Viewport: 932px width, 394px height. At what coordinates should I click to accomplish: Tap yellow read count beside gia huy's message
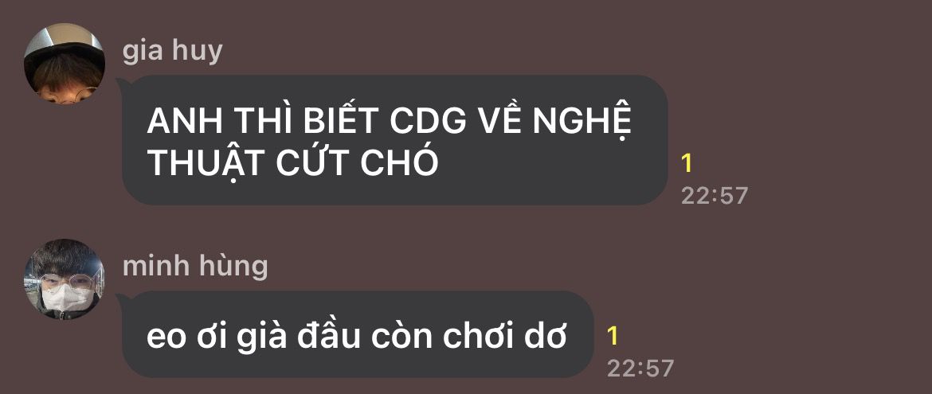click(687, 163)
